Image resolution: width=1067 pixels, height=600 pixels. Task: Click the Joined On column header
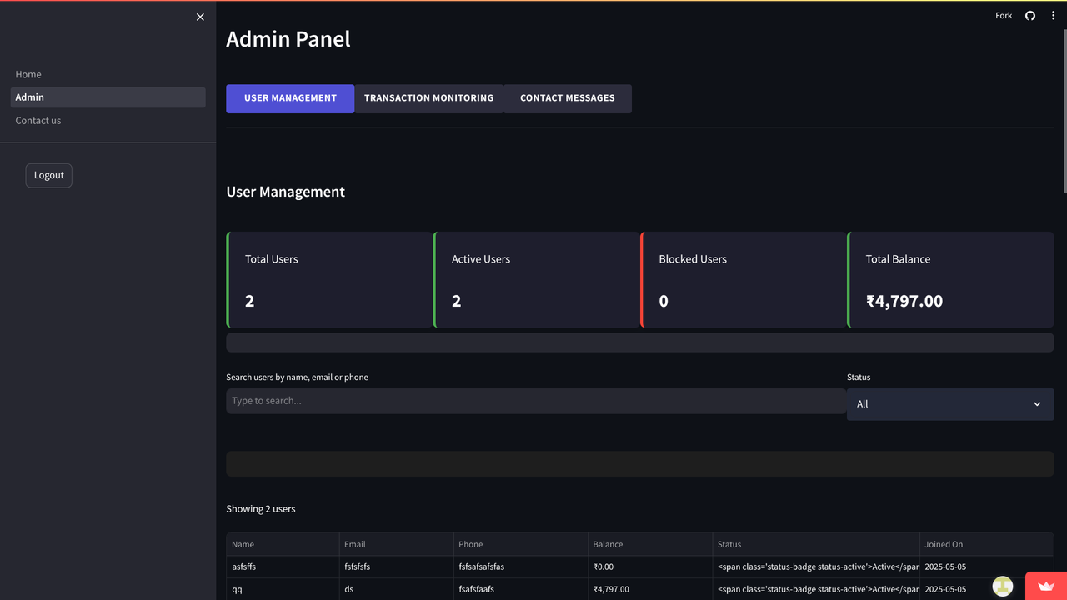point(987,544)
